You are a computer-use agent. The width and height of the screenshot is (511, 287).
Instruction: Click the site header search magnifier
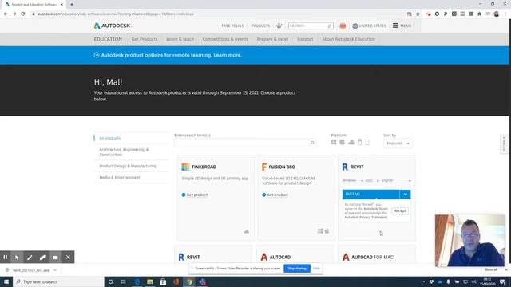tap(330, 26)
